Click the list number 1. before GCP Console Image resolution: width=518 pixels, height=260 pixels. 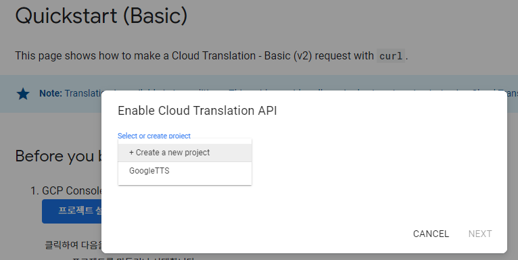34,190
